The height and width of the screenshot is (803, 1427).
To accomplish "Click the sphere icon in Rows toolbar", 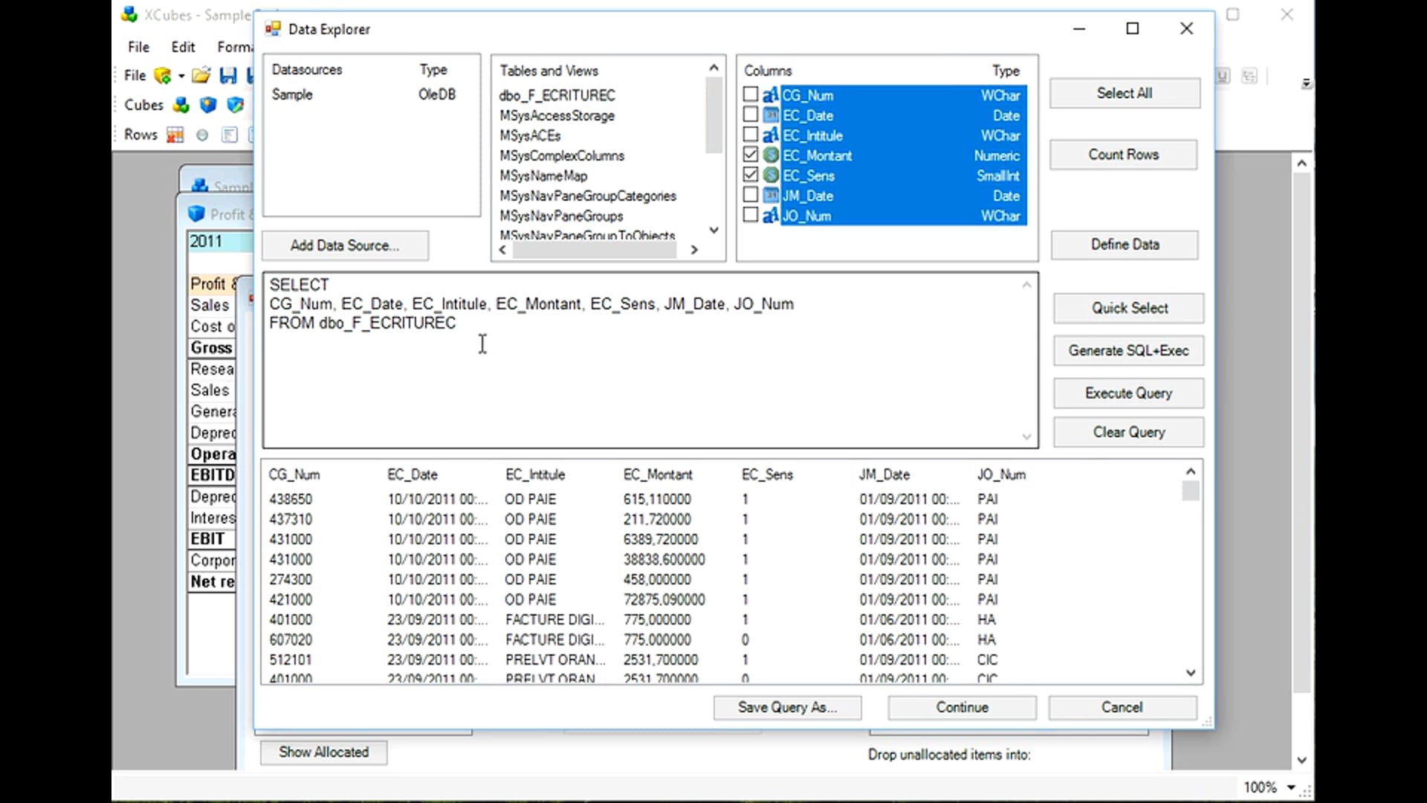I will (x=202, y=135).
